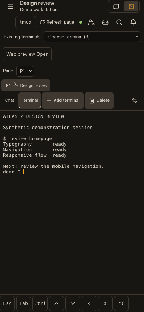Open the hamburger menu

tap(11, 6)
